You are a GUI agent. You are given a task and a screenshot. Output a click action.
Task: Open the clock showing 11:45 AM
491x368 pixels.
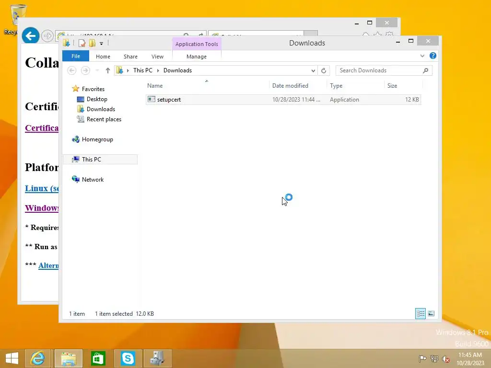click(470, 359)
